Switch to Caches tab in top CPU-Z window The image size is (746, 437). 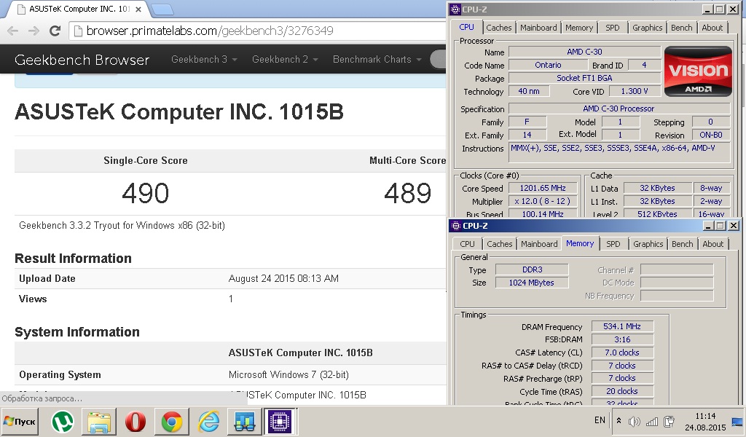(498, 28)
